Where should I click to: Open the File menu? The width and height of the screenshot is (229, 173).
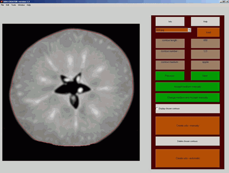click(2, 5)
